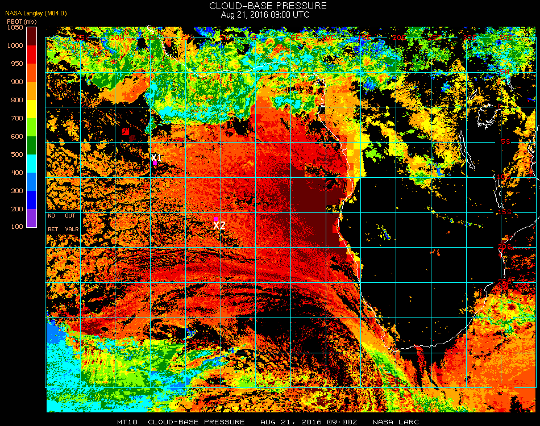Select the light blue 300-400 mb legend swatch
Screen dimensions: 540x426
coord(31,182)
